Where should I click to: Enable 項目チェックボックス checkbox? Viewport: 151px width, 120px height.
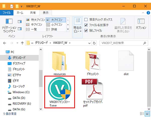[x=86, y=19]
